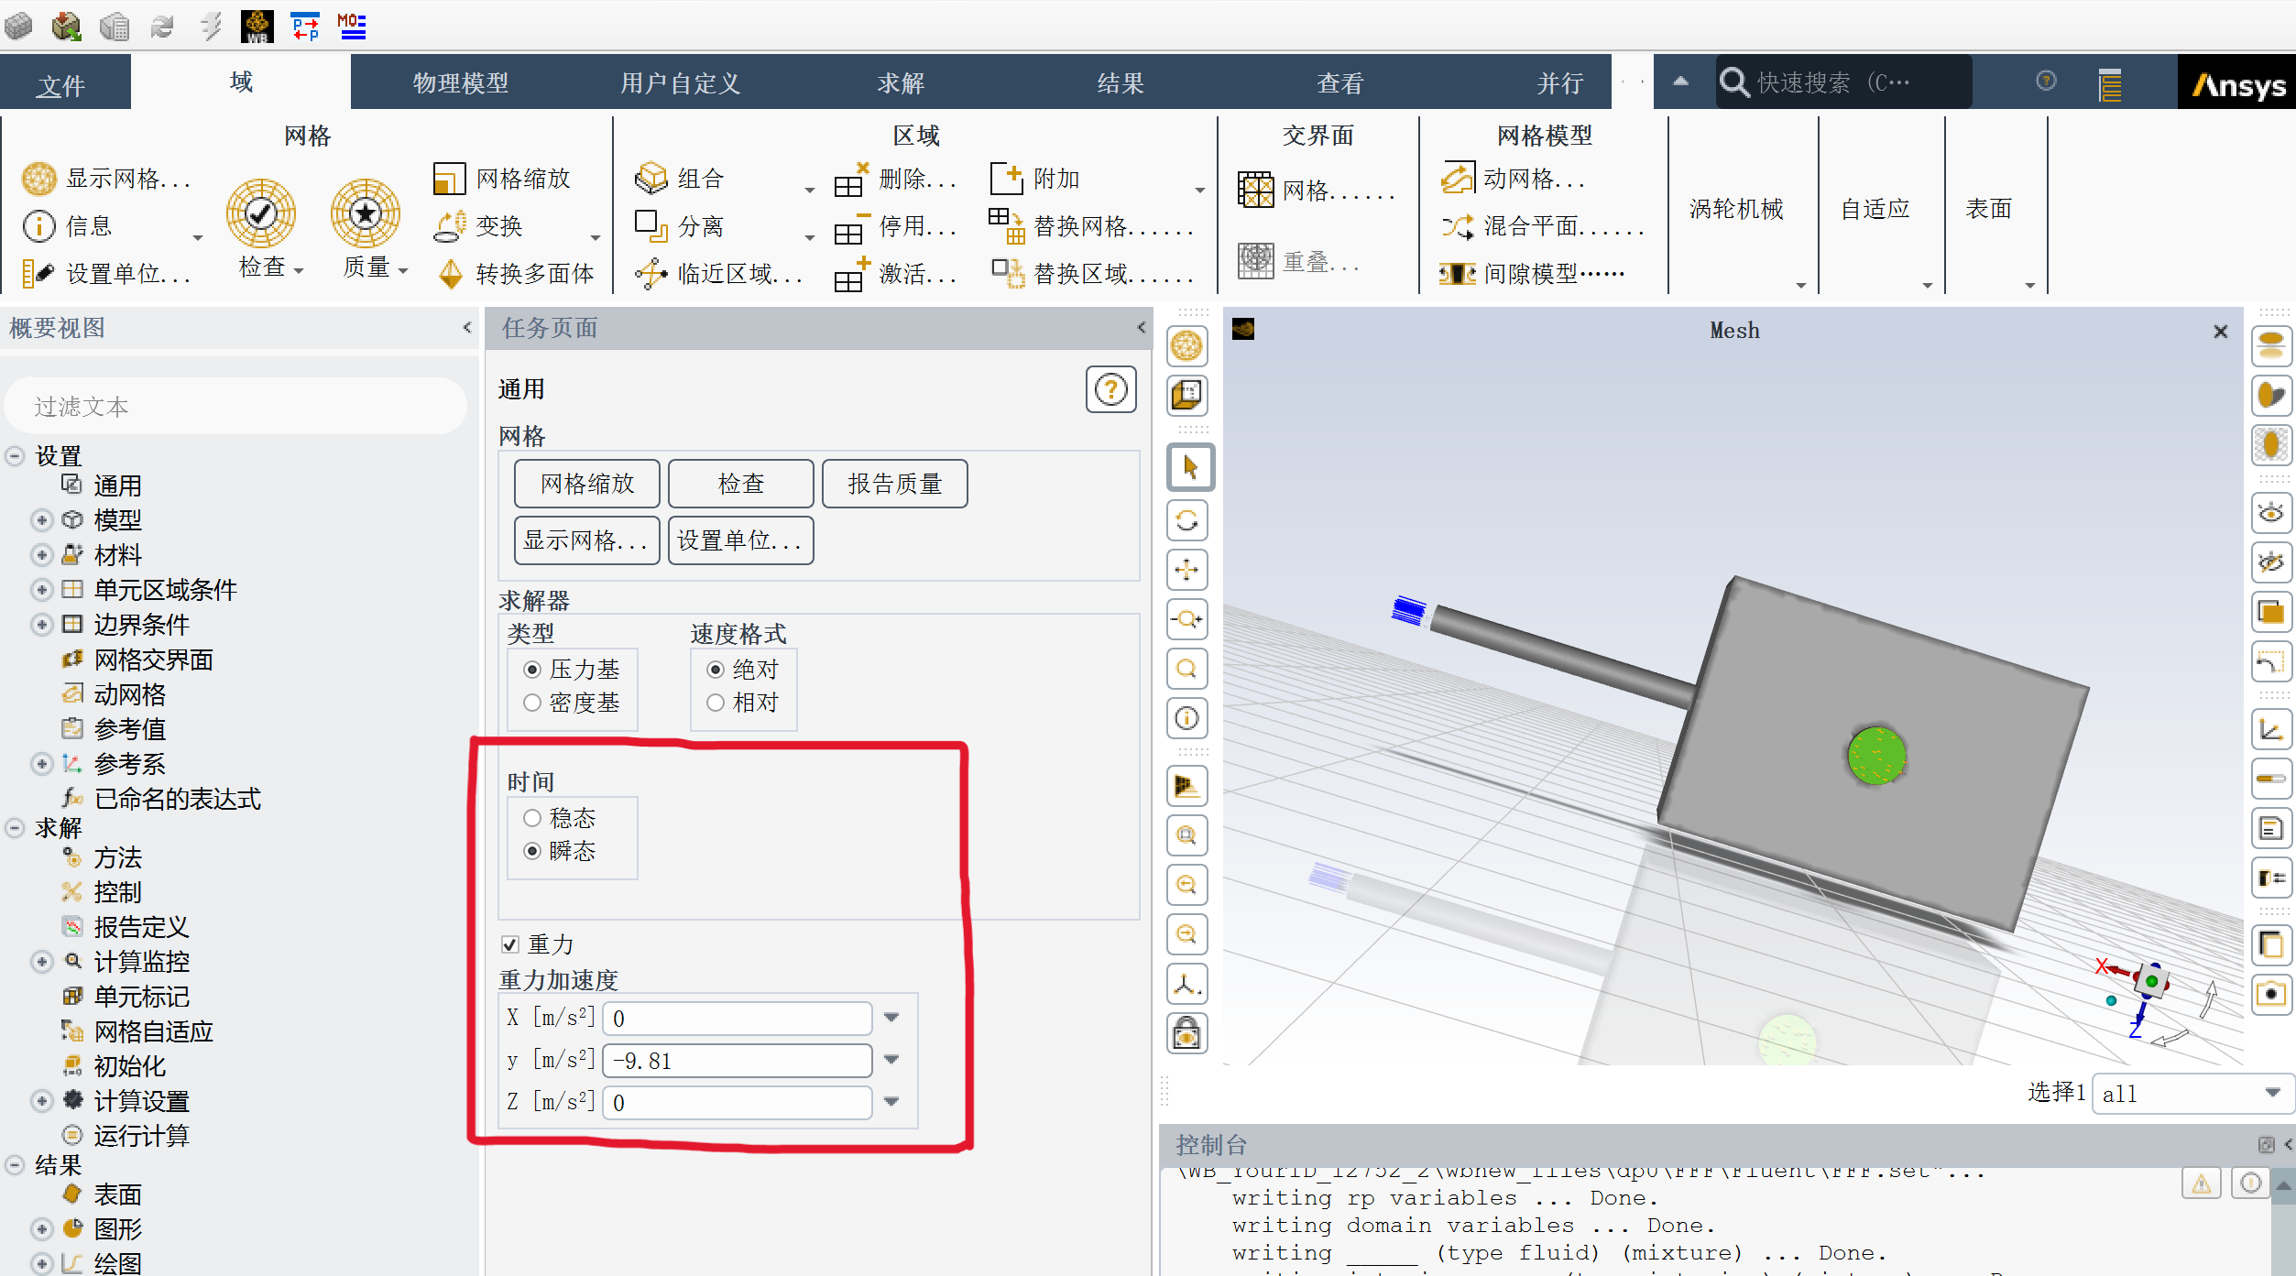This screenshot has height=1276, width=2296.
Task: Click the 显示网格 button in task page
Action: pyautogui.click(x=587, y=540)
